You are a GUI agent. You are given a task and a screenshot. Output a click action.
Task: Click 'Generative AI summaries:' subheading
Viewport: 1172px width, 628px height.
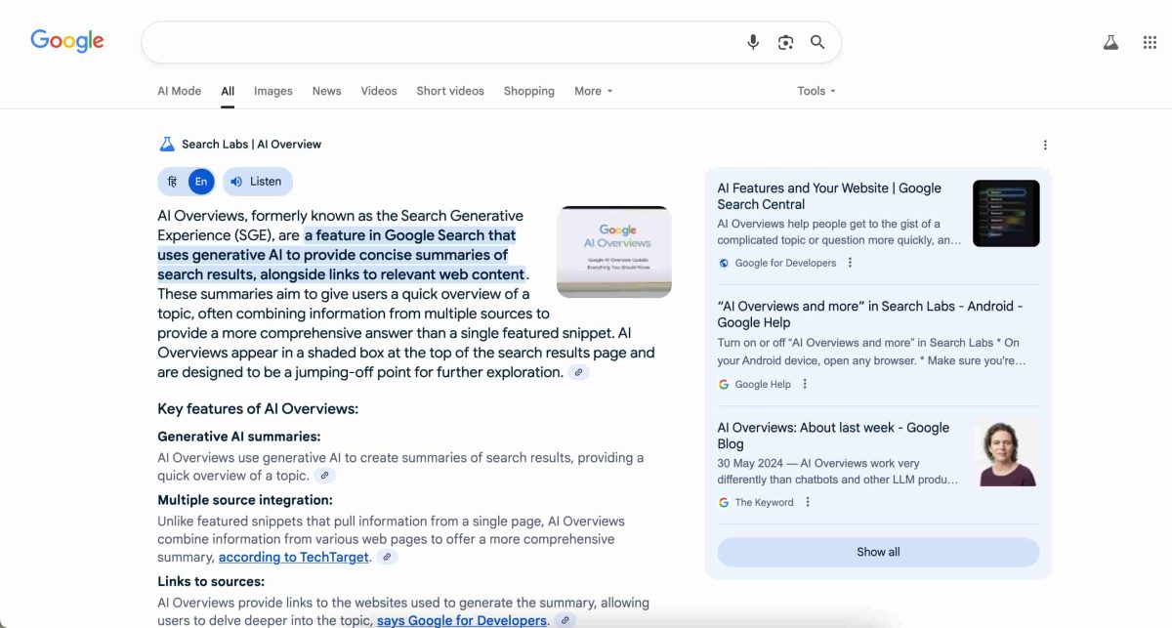click(239, 437)
